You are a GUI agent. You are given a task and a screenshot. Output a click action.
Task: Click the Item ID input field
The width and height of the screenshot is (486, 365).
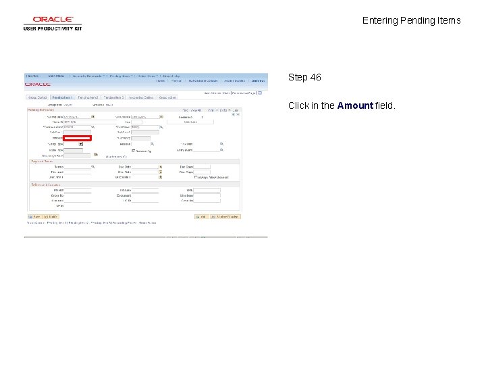[x=90, y=122]
